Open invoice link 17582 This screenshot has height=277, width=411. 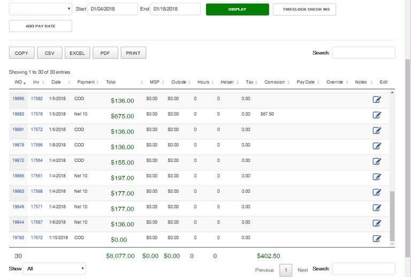[37, 99]
